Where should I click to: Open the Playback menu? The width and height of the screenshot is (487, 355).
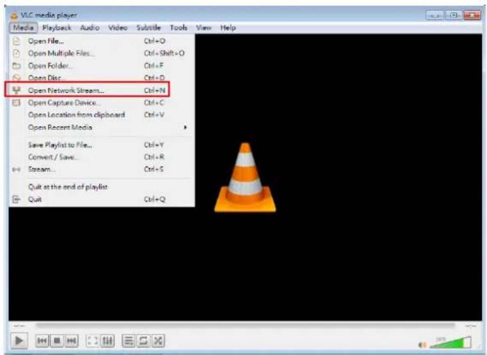tap(57, 28)
